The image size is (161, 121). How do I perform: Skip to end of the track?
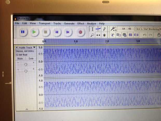68,32
